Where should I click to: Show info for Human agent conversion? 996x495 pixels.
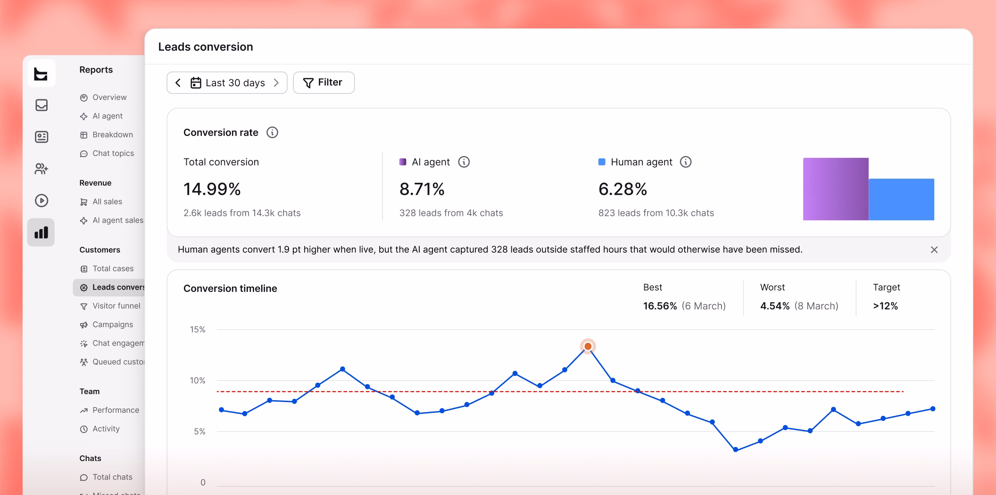point(686,162)
